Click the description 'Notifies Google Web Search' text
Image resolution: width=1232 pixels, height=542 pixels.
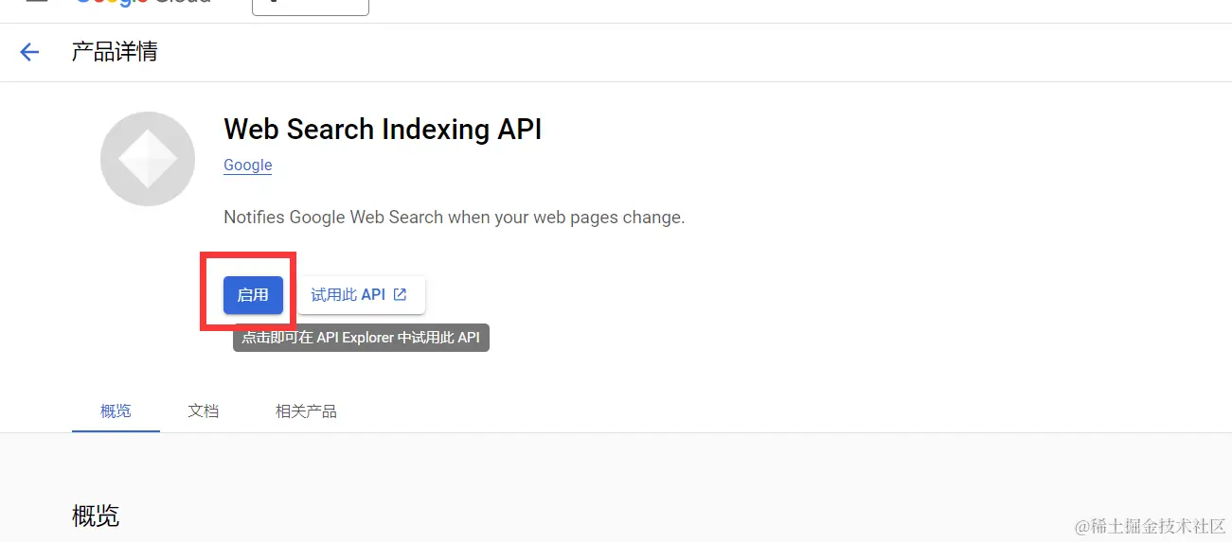pos(454,218)
